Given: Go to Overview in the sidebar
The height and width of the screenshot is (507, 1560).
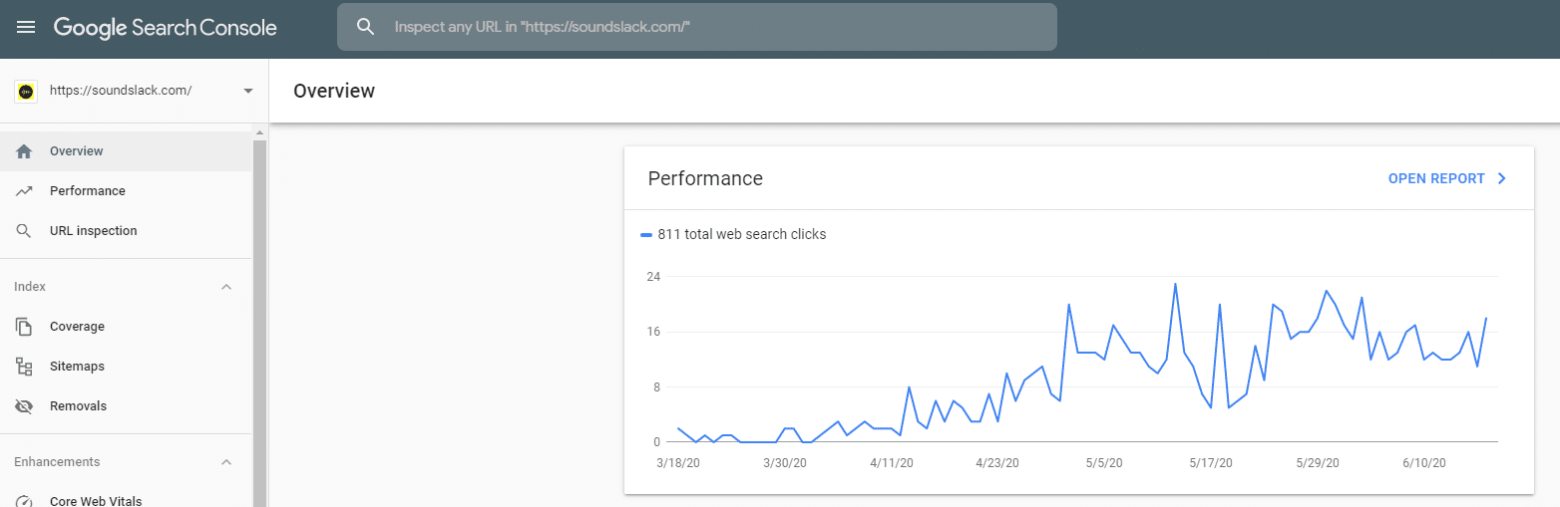Looking at the screenshot, I should point(126,151).
